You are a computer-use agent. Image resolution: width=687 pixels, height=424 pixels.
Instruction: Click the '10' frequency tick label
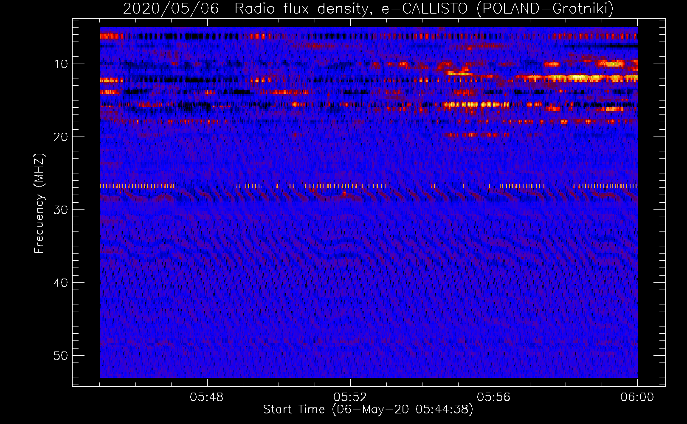(x=61, y=64)
